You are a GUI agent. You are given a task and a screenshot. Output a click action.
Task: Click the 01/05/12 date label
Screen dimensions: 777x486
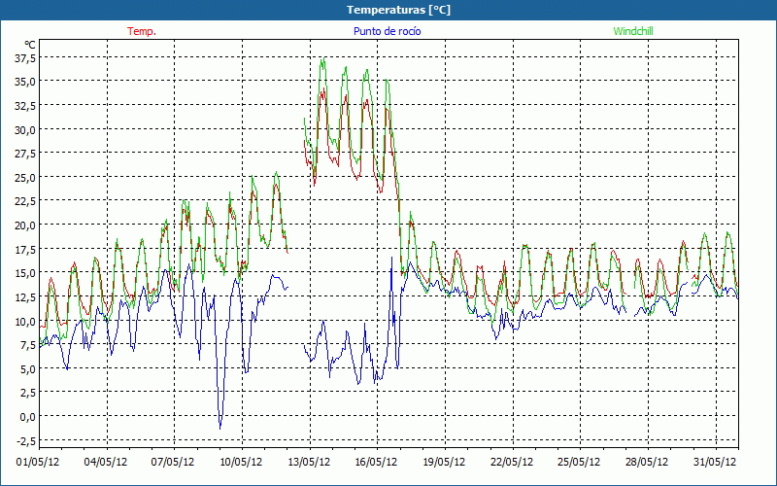pyautogui.click(x=38, y=462)
